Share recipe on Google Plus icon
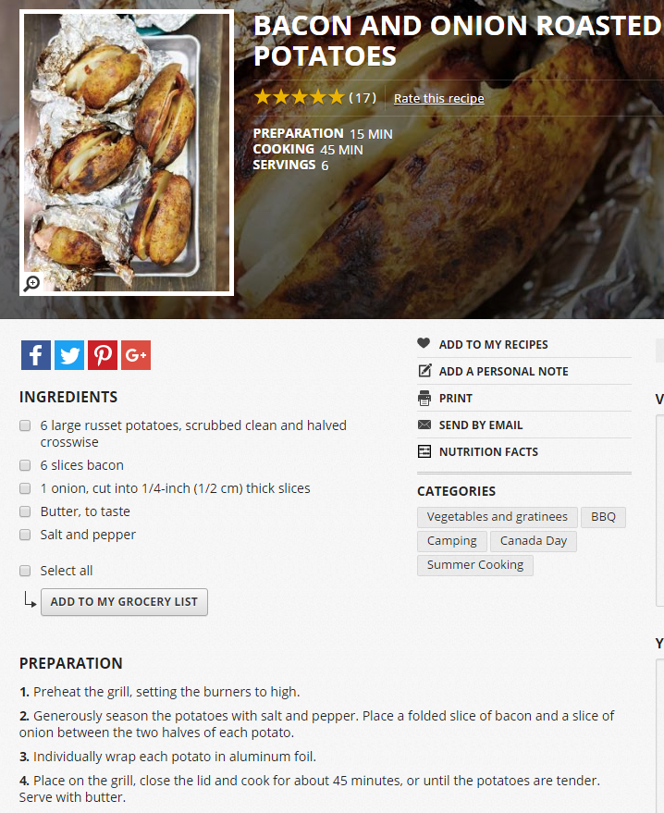 136,355
